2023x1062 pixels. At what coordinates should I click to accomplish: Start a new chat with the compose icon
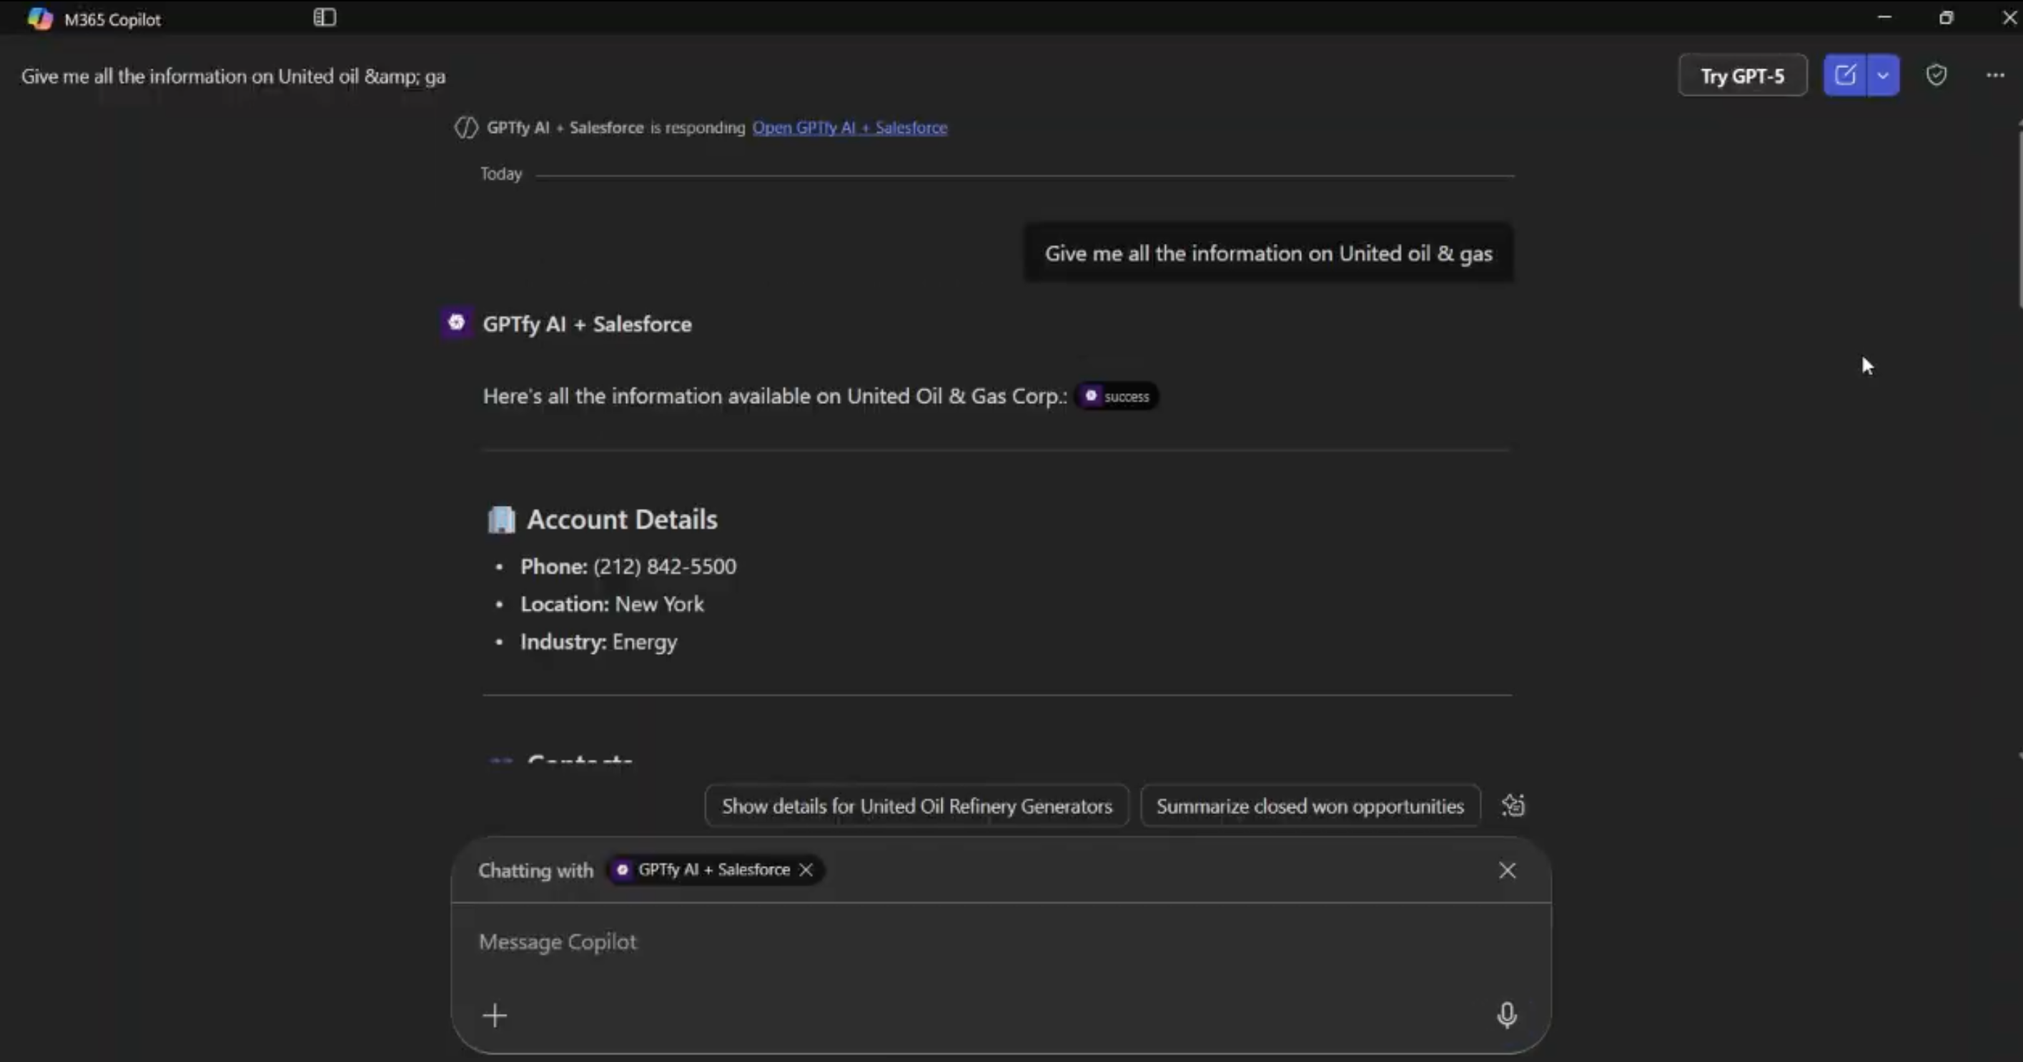(1845, 75)
